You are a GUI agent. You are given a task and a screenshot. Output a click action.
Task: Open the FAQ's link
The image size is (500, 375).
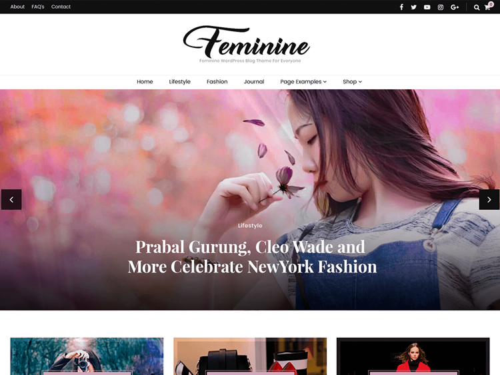point(37,7)
